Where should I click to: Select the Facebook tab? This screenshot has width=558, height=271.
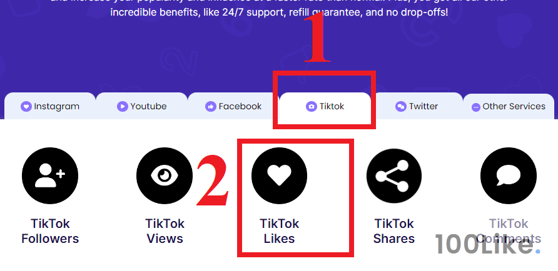tap(233, 106)
